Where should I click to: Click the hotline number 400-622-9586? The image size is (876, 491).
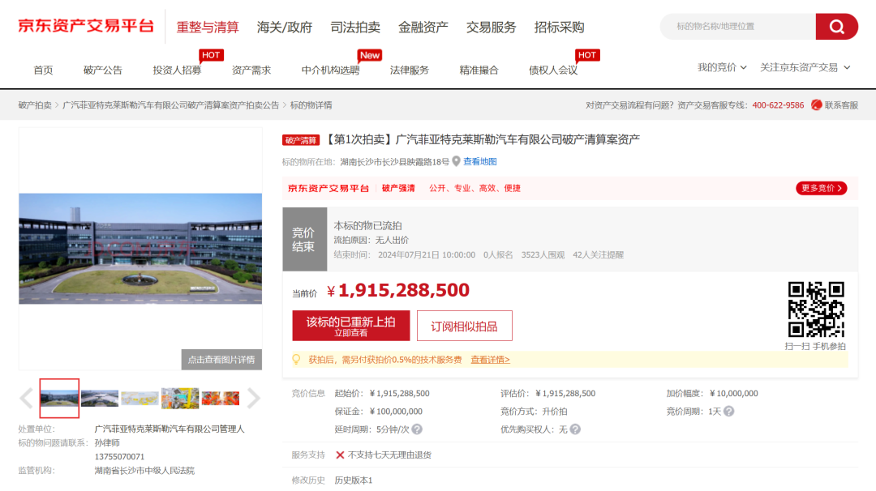tap(778, 105)
